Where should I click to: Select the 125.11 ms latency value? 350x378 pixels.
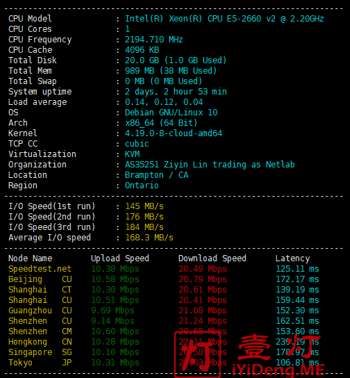tap(297, 268)
